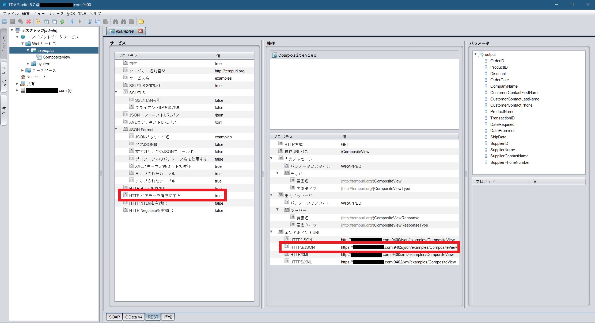The width and height of the screenshot is (595, 323).
Task: Click the output parameter cursor icon
Action: (481, 54)
